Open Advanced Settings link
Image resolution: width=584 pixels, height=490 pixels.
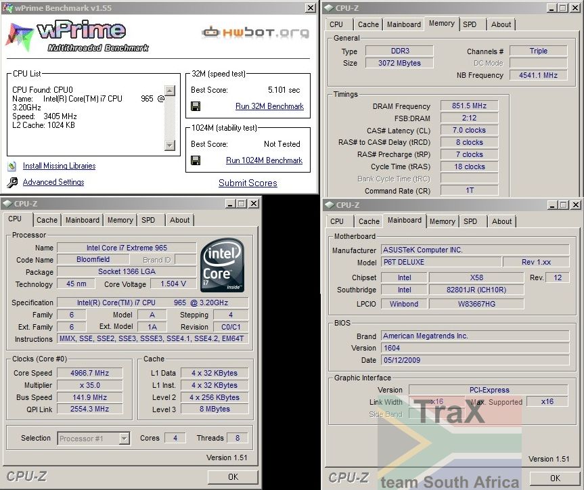click(x=53, y=182)
